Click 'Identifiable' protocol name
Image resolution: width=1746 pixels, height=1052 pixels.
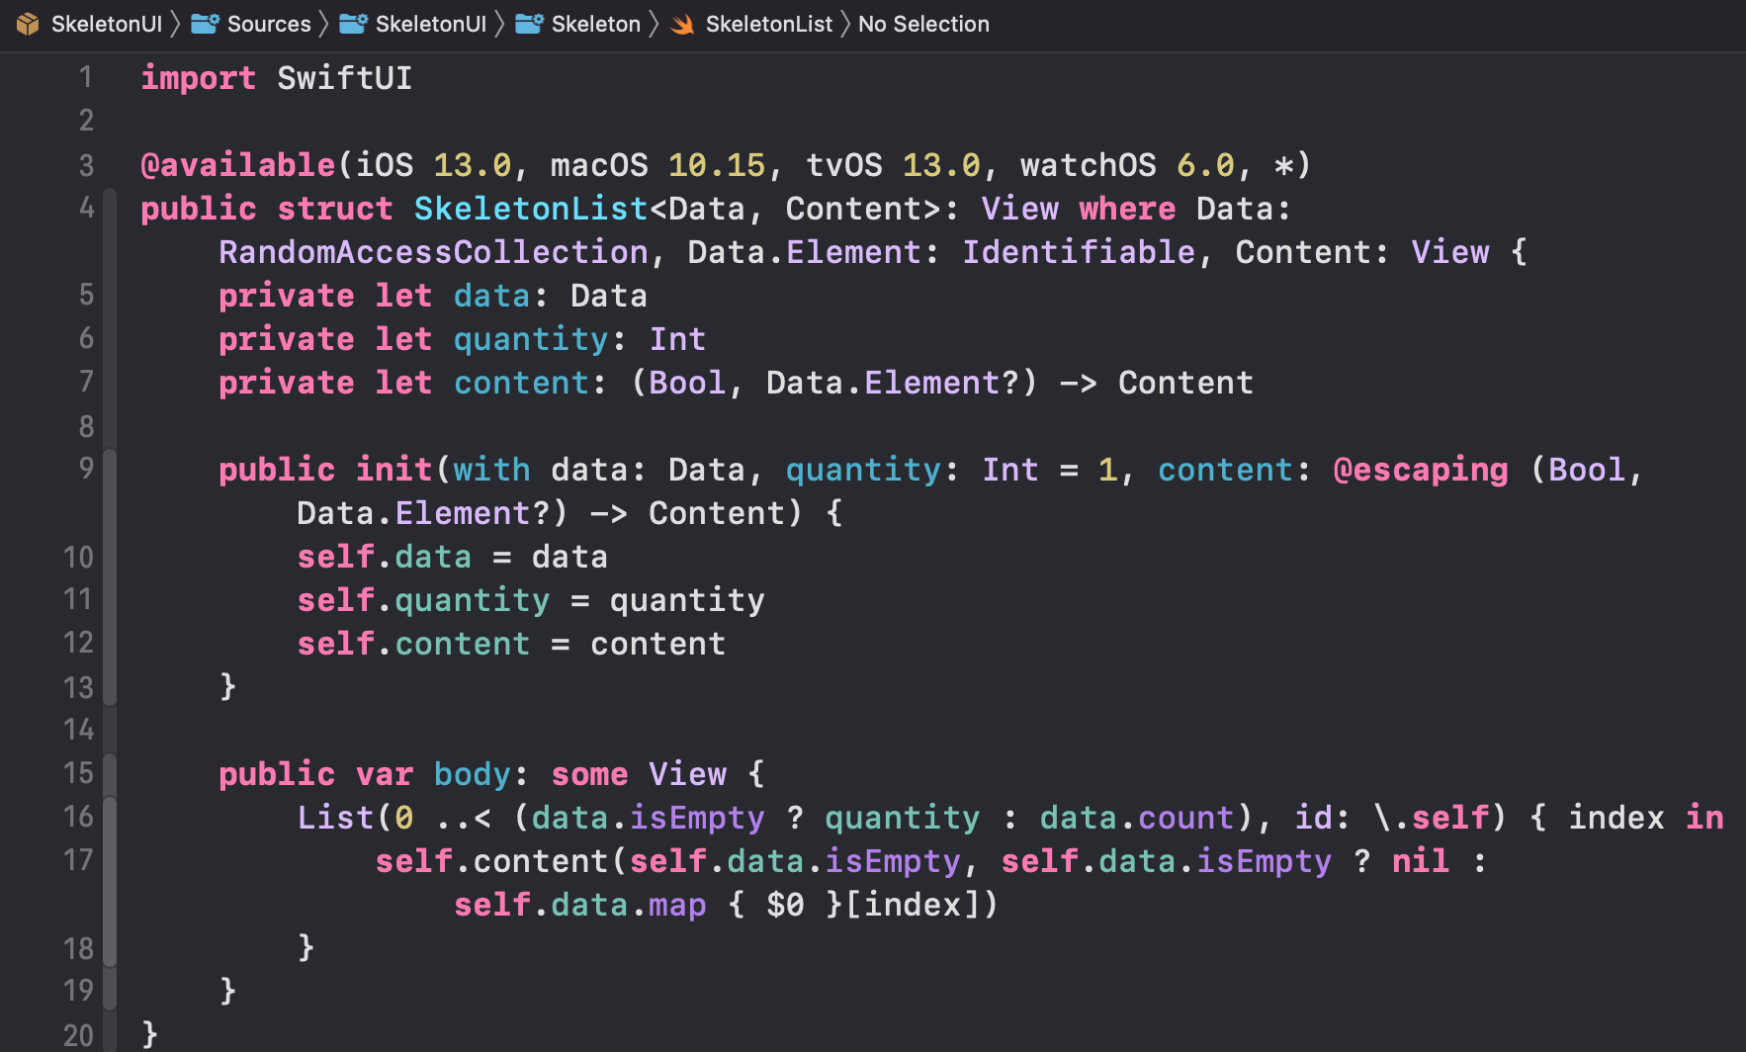pyautogui.click(x=1079, y=252)
